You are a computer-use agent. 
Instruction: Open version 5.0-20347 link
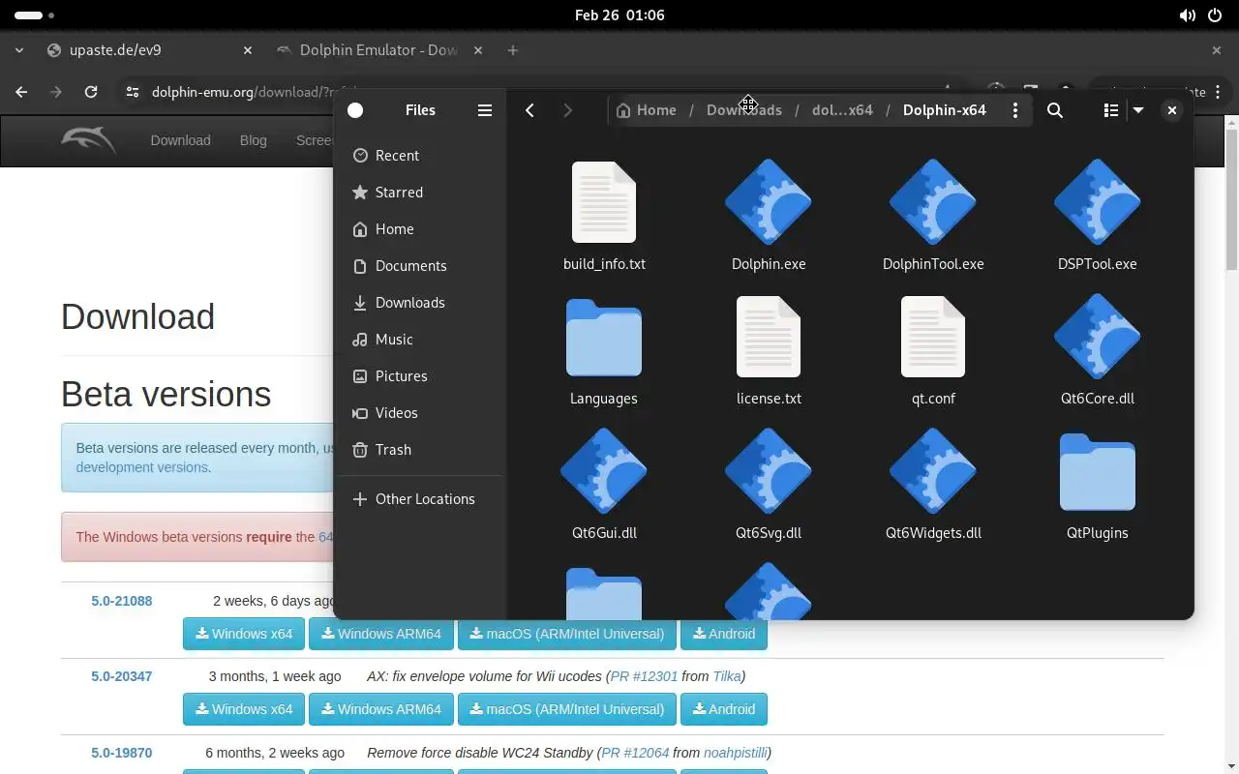tap(122, 676)
